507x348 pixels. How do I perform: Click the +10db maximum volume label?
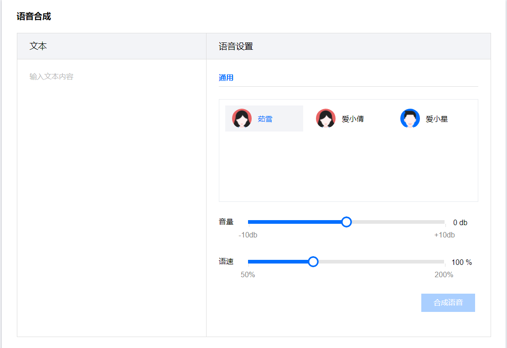[x=444, y=235]
